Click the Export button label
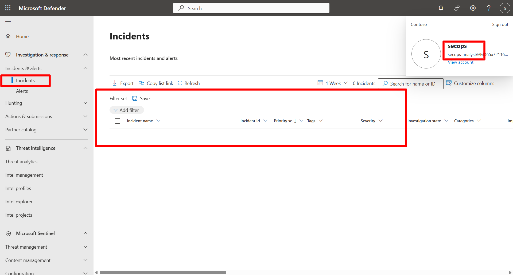 pos(127,83)
